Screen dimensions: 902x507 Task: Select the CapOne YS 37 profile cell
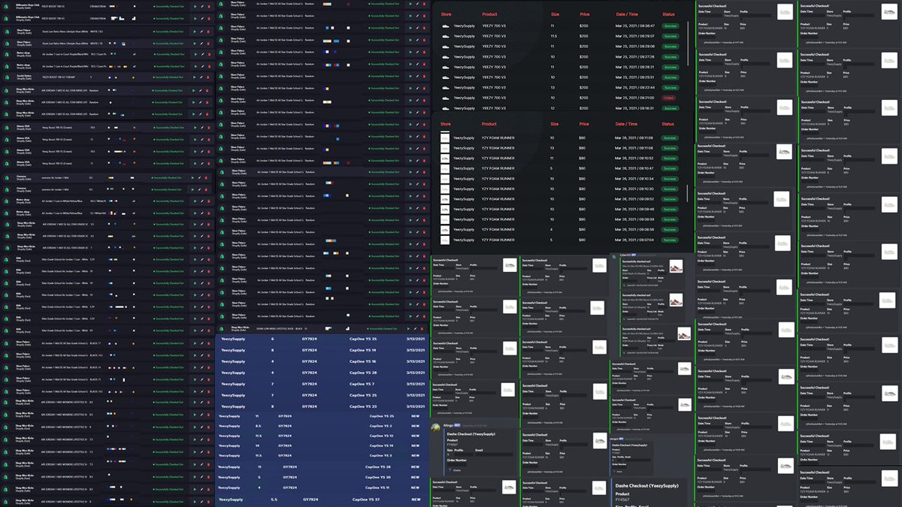366,499
